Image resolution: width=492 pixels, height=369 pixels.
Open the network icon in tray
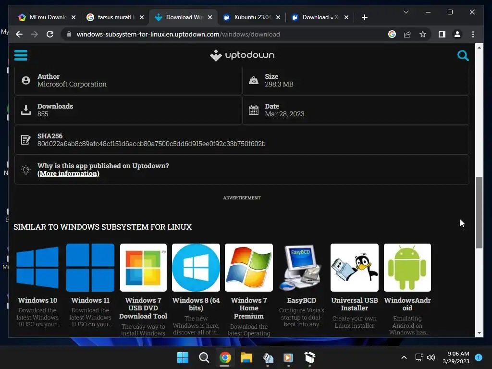419,357
